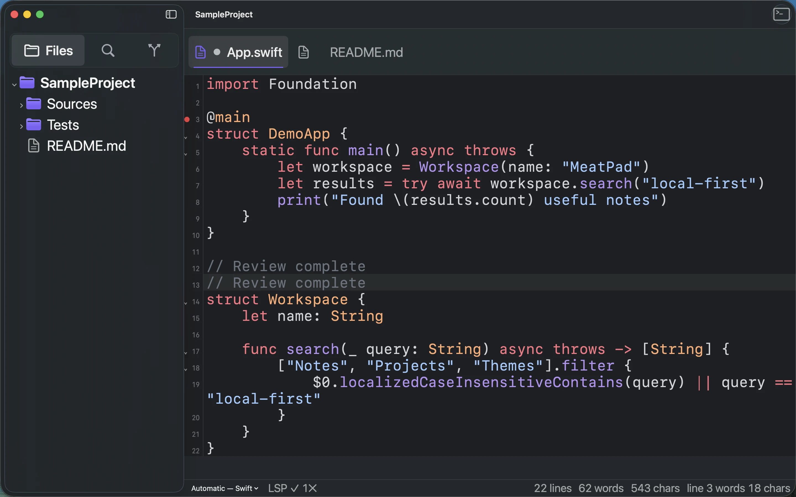Click localizedCaseInsensitiveContains method name
The image size is (796, 497).
point(481,382)
